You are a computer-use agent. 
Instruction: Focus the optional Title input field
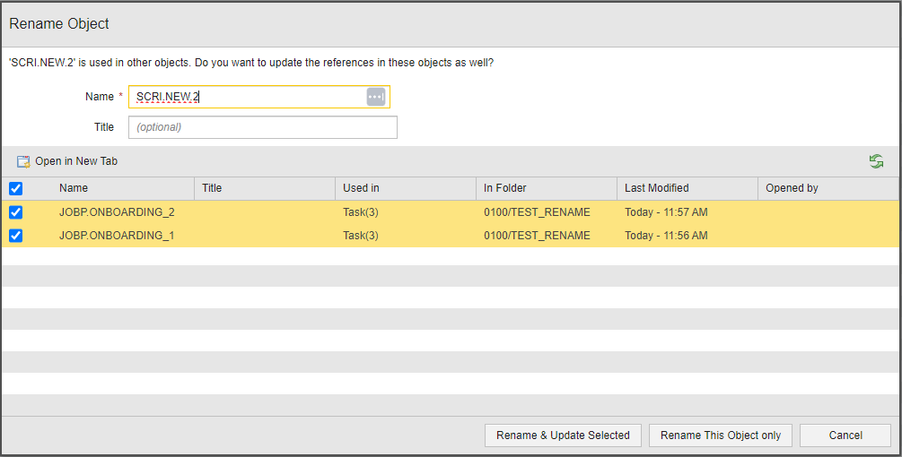pyautogui.click(x=262, y=127)
